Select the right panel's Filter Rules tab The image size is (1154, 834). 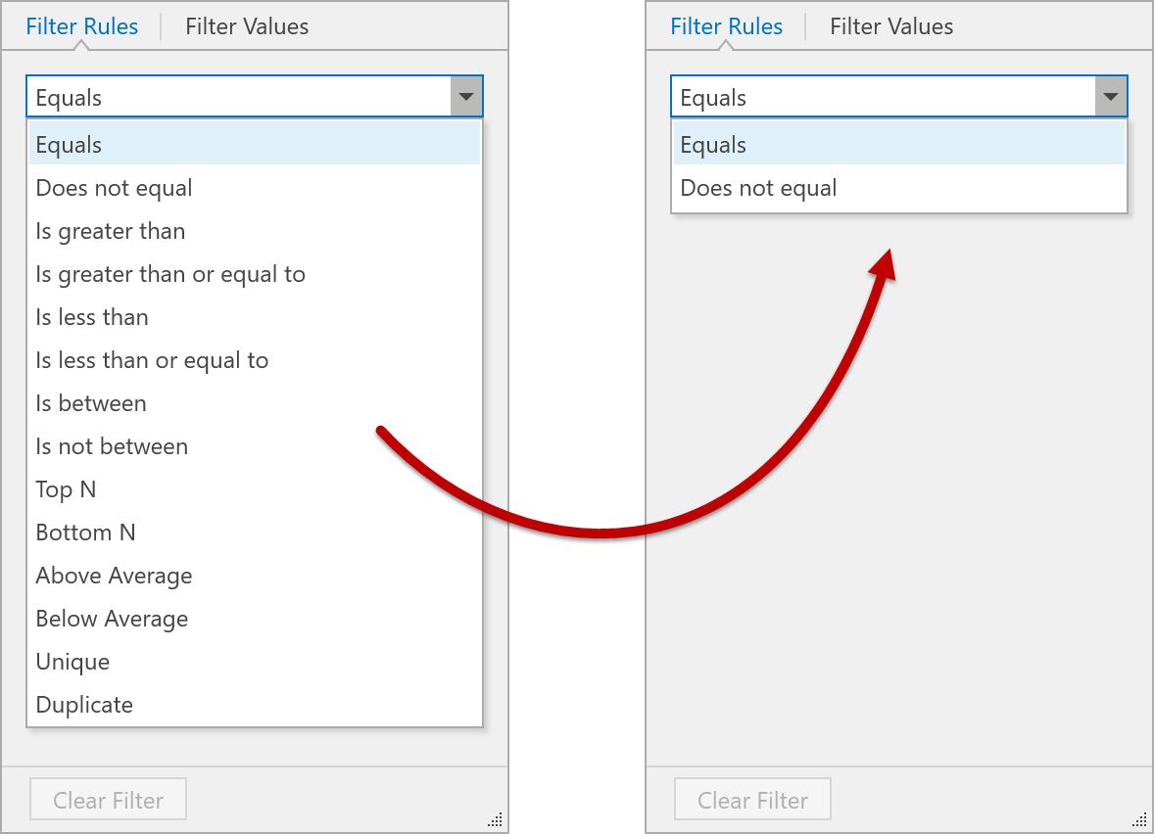(x=727, y=26)
